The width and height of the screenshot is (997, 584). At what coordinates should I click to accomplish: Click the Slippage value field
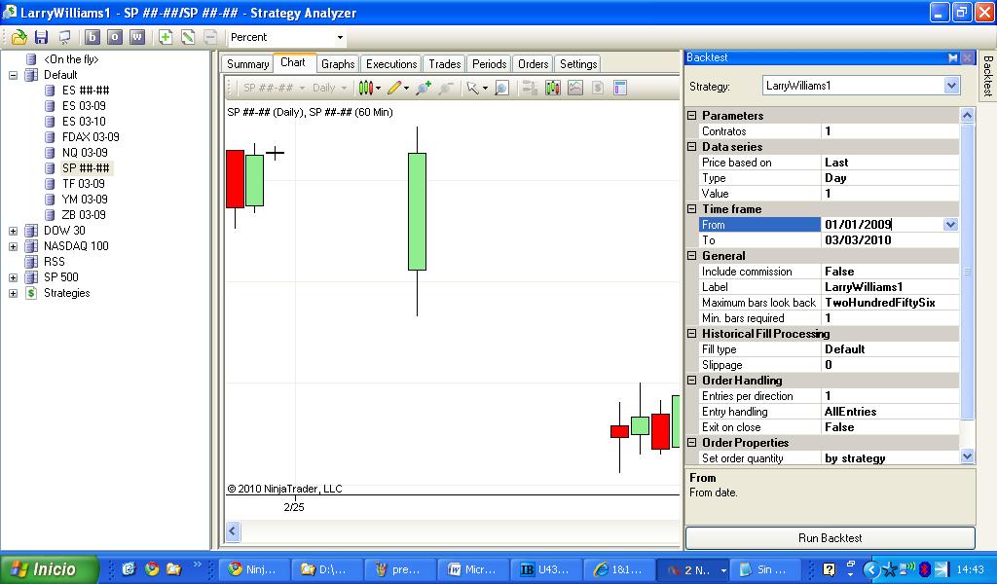pyautogui.click(x=890, y=365)
